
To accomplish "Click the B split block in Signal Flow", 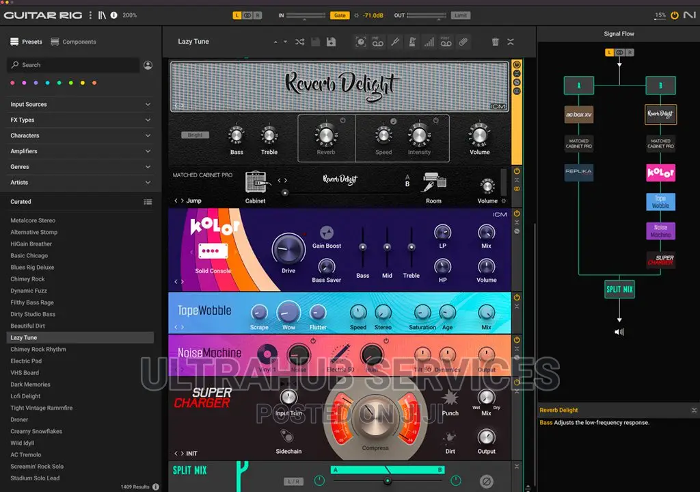I will 661,86.
